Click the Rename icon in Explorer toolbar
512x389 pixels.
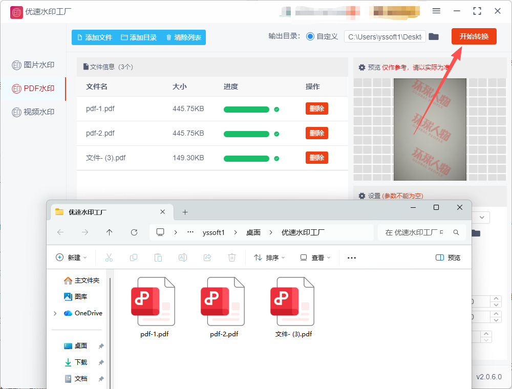pyautogui.click(x=183, y=257)
